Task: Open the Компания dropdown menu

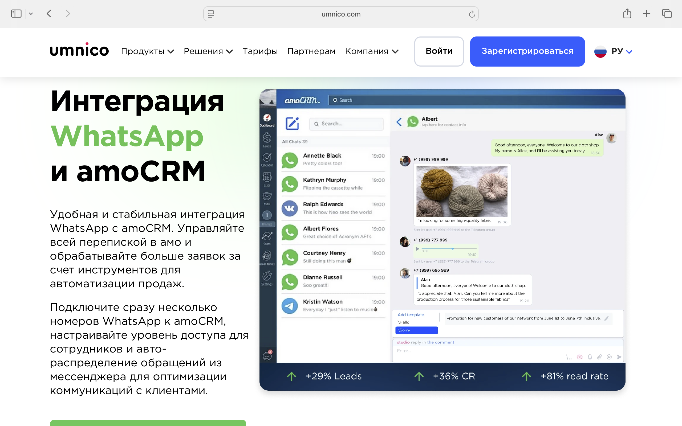Action: (x=371, y=51)
